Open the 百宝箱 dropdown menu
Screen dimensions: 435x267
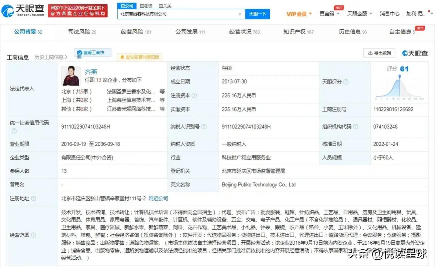330,14
